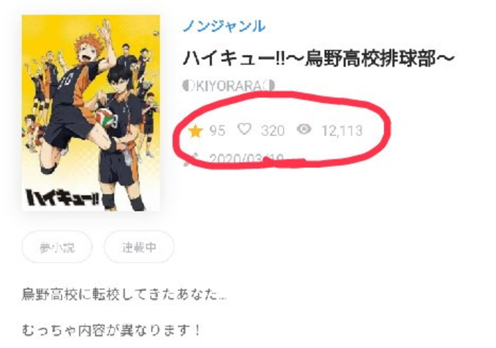This screenshot has height=348, width=496.
Task: Click the description line 烏野高校に転校してきたあなた
Action: pos(125,295)
